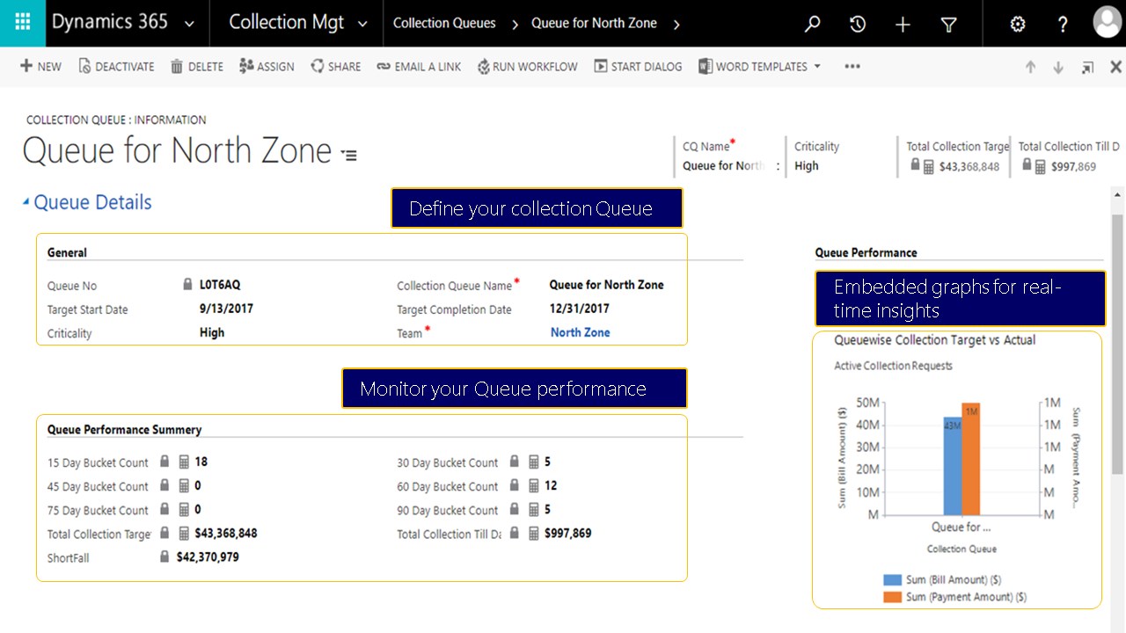Collapse the Queue Details section
The width and height of the screenshot is (1126, 633).
click(26, 202)
